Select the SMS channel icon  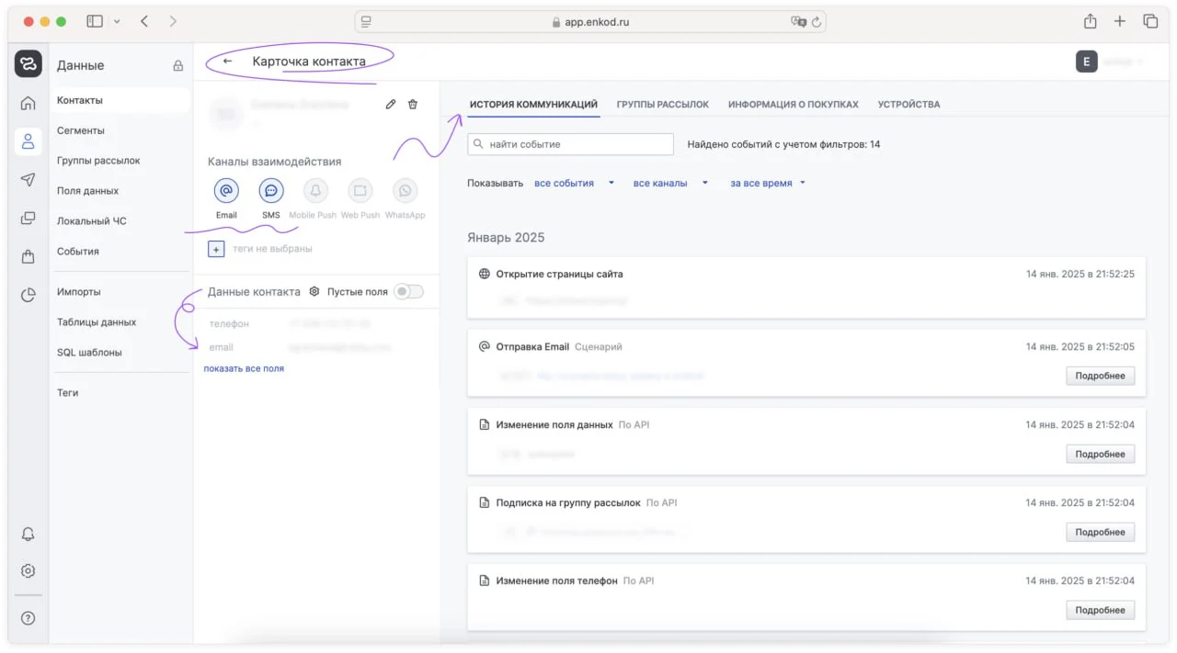pos(271,191)
